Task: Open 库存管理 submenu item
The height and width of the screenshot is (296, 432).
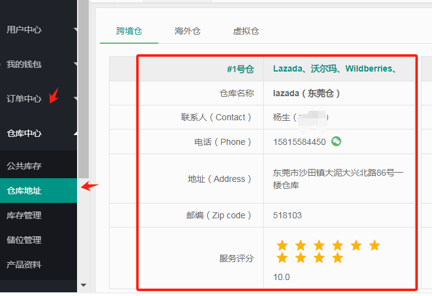Action: (x=24, y=215)
